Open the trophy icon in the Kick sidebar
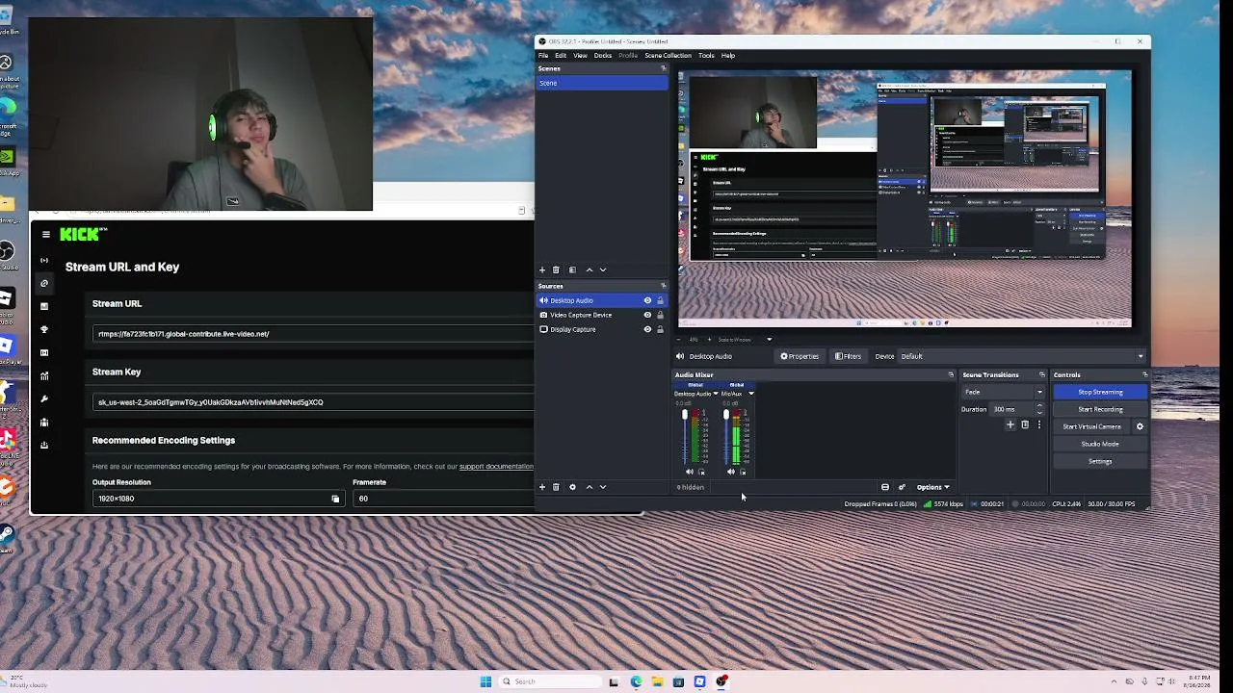 coord(44,329)
